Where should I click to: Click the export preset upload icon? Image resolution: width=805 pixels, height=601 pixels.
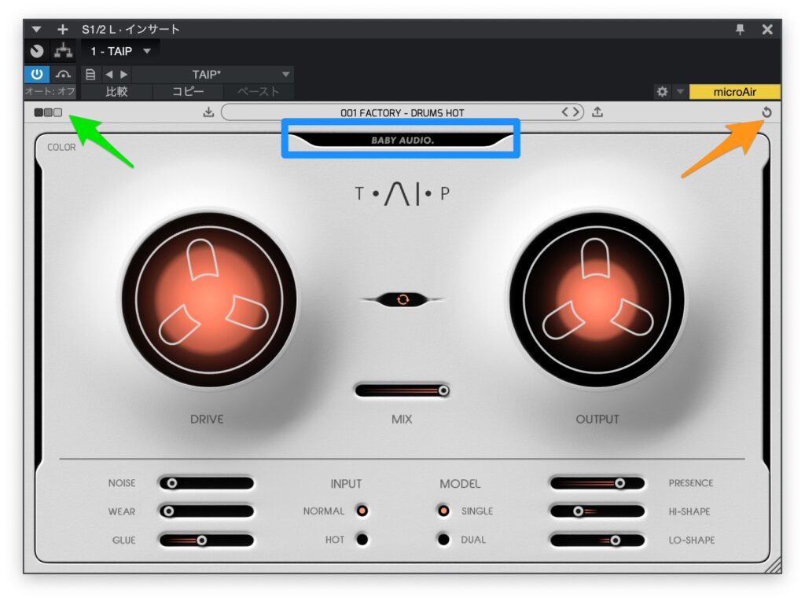click(597, 112)
